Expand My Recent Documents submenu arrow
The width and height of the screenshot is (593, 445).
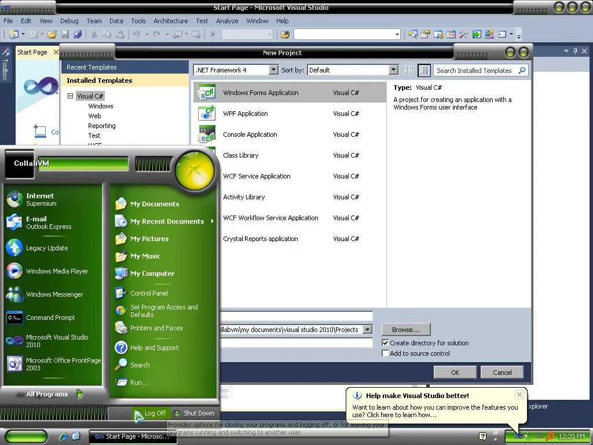click(x=212, y=221)
